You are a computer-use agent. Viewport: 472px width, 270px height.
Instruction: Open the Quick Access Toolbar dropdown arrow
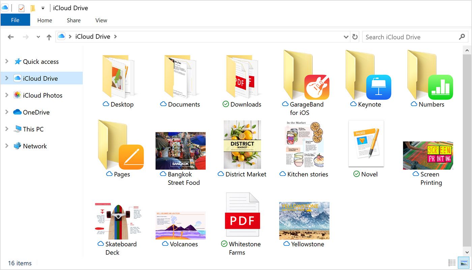point(42,8)
